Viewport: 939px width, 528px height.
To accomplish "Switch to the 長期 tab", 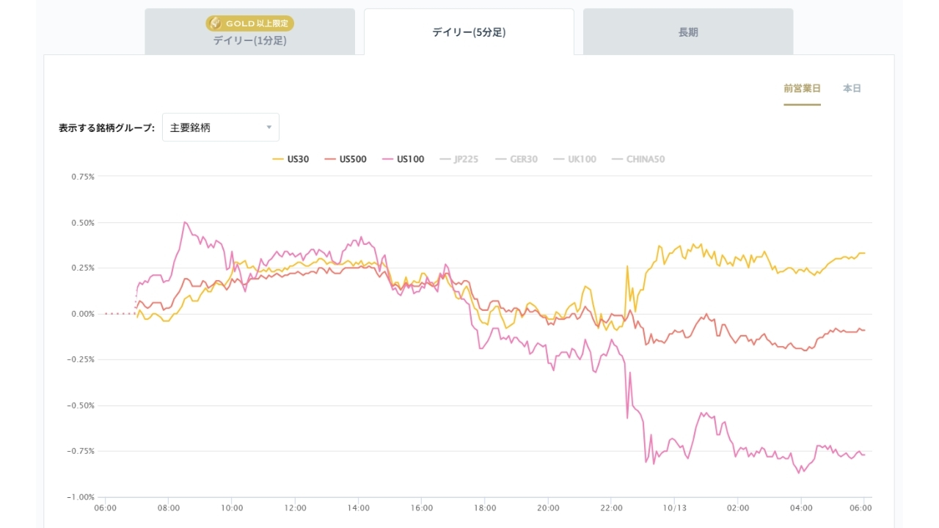I will point(688,32).
